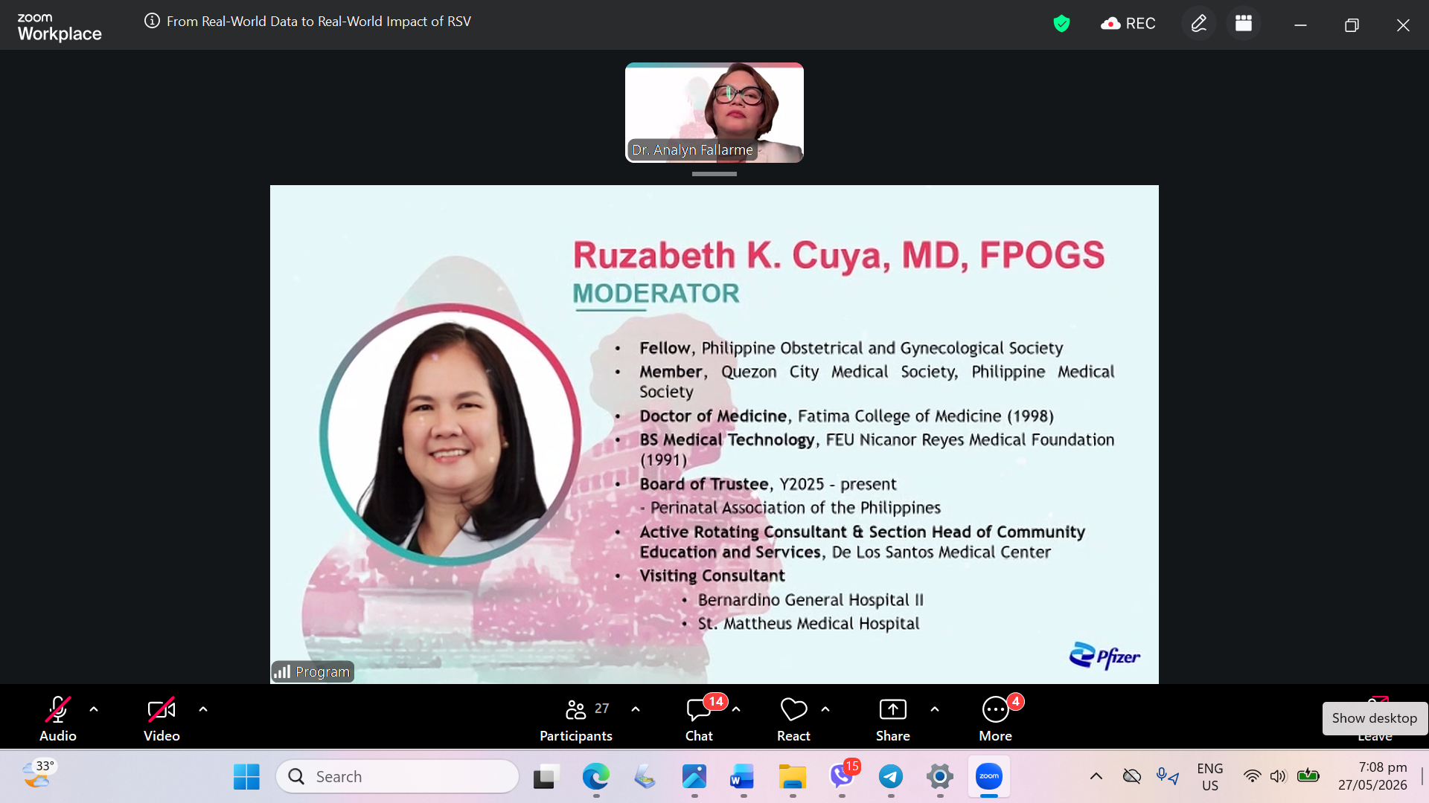Image resolution: width=1429 pixels, height=803 pixels.
Task: Open the meeting info icon beside title
Action: pyautogui.click(x=152, y=21)
